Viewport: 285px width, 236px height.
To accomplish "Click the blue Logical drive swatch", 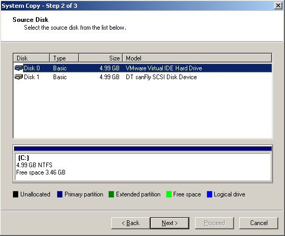I will point(210,194).
